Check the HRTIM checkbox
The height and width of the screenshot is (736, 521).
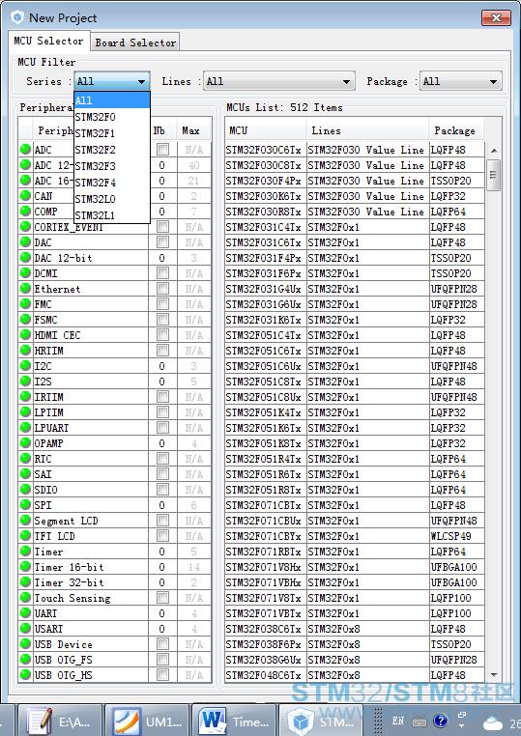pos(162,351)
